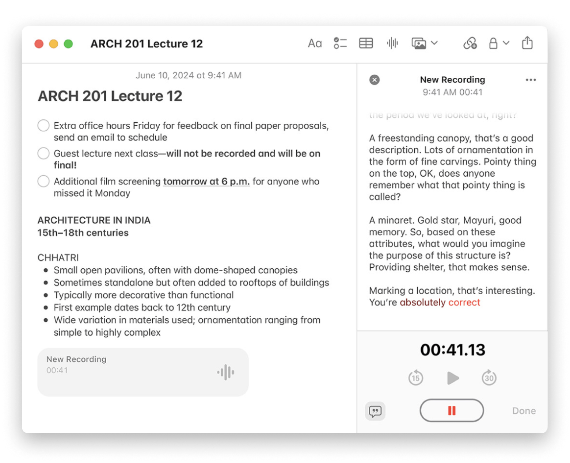Click the 00:41.13 timer display

(x=453, y=350)
